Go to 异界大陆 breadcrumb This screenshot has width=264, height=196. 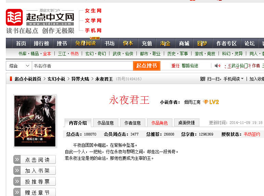80,79
